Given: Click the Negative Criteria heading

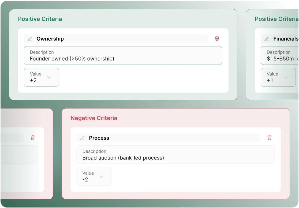Looking at the screenshot, I should [94, 118].
